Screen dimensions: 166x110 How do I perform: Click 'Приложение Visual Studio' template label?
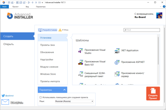(x=95, y=51)
